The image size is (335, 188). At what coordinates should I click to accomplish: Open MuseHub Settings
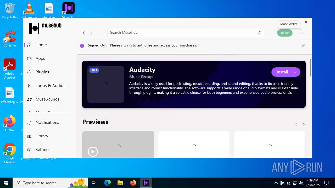pos(50,150)
